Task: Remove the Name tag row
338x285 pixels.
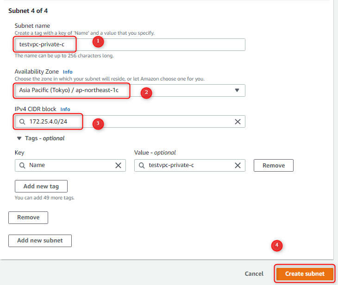Action: click(x=274, y=166)
